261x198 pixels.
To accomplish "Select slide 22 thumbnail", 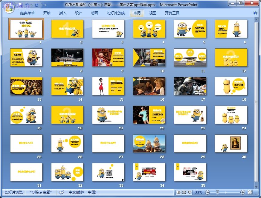I will point(149,115).
